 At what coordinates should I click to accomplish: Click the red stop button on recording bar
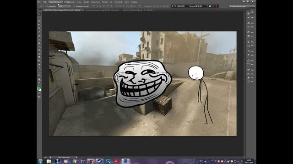tap(217, 6)
